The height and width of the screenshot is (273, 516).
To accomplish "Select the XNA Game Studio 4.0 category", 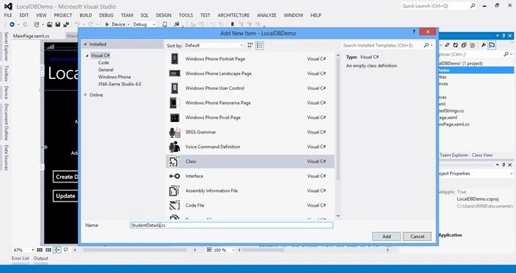I will [x=119, y=84].
